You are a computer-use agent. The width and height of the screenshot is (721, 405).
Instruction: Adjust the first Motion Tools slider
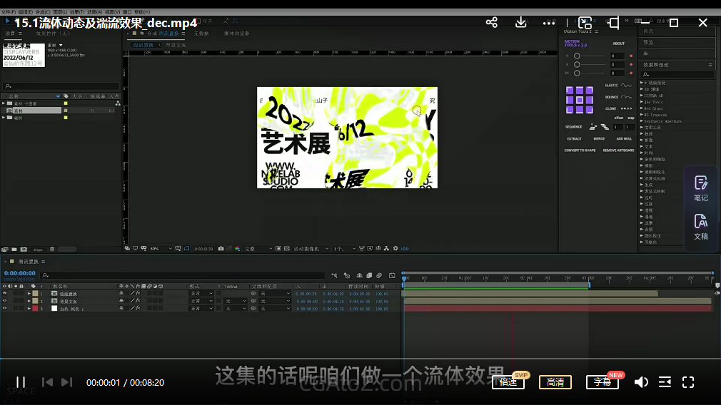pos(577,56)
